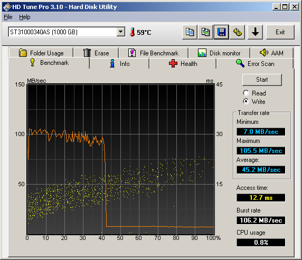
Task: Click the copy screenshot to clipboard icon
Action: (x=205, y=32)
